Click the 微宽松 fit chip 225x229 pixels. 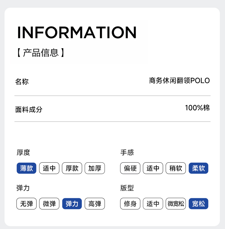(x=176, y=204)
